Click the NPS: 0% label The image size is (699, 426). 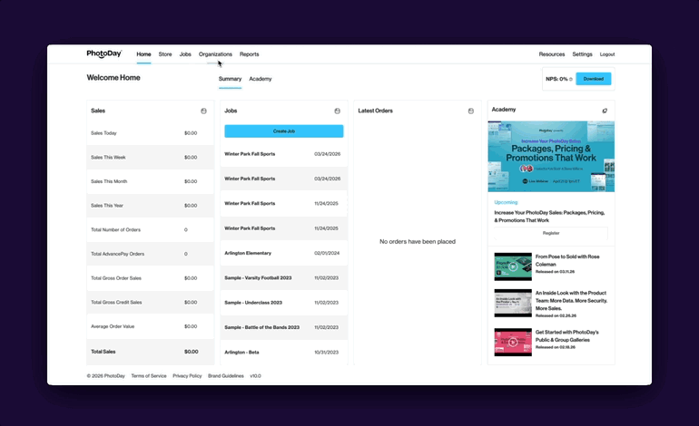click(556, 79)
